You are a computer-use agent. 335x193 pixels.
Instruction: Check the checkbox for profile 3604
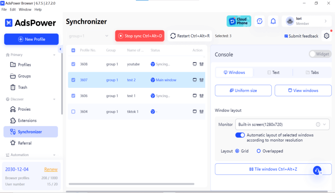point(73,112)
